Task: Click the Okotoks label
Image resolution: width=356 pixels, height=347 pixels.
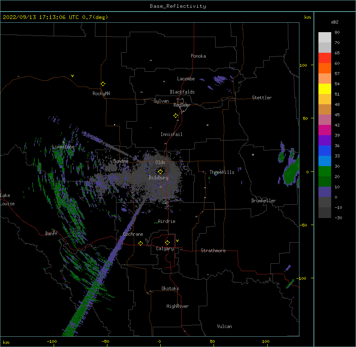Action: (x=170, y=288)
